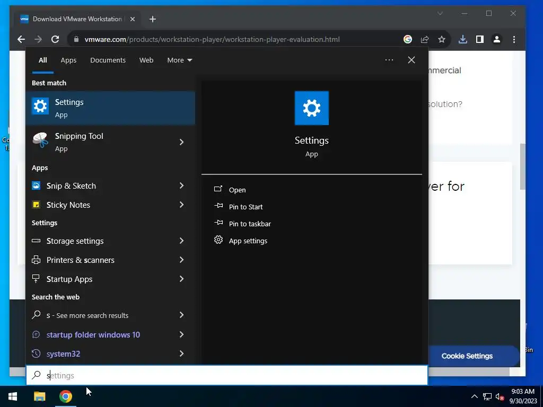Screen dimensions: 543x407
Task: Switch to the Web filter tab
Action: click(x=146, y=60)
